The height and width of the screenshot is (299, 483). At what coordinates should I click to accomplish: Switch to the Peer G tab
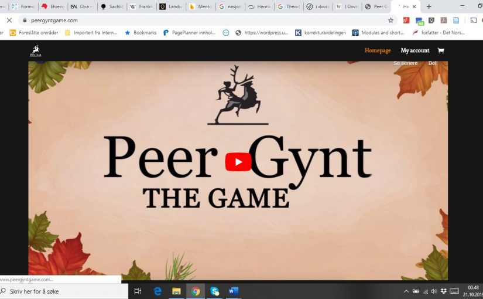pyautogui.click(x=376, y=6)
